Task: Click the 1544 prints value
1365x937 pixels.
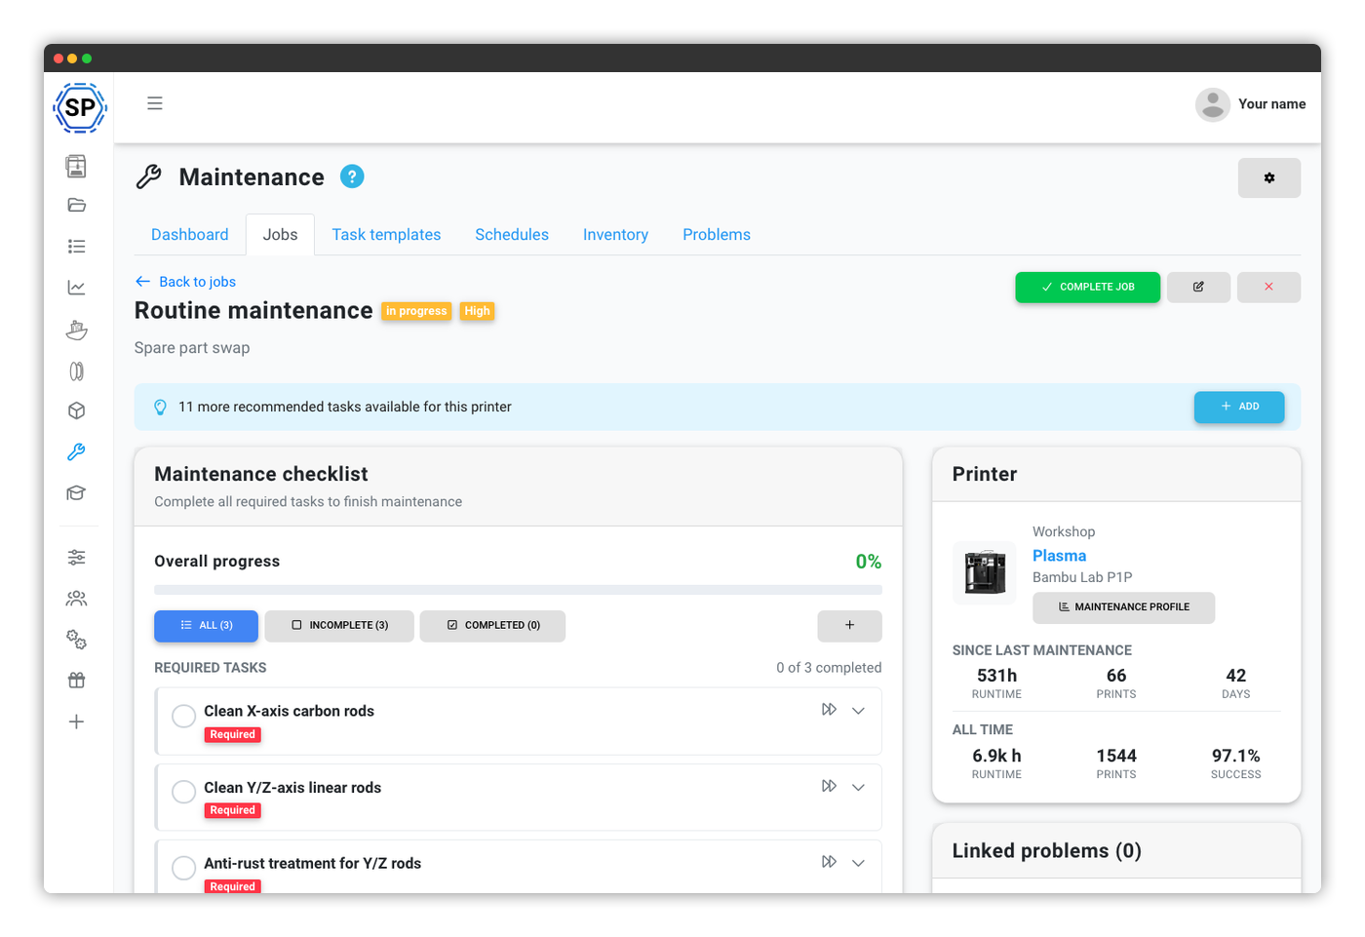Action: point(1116,756)
